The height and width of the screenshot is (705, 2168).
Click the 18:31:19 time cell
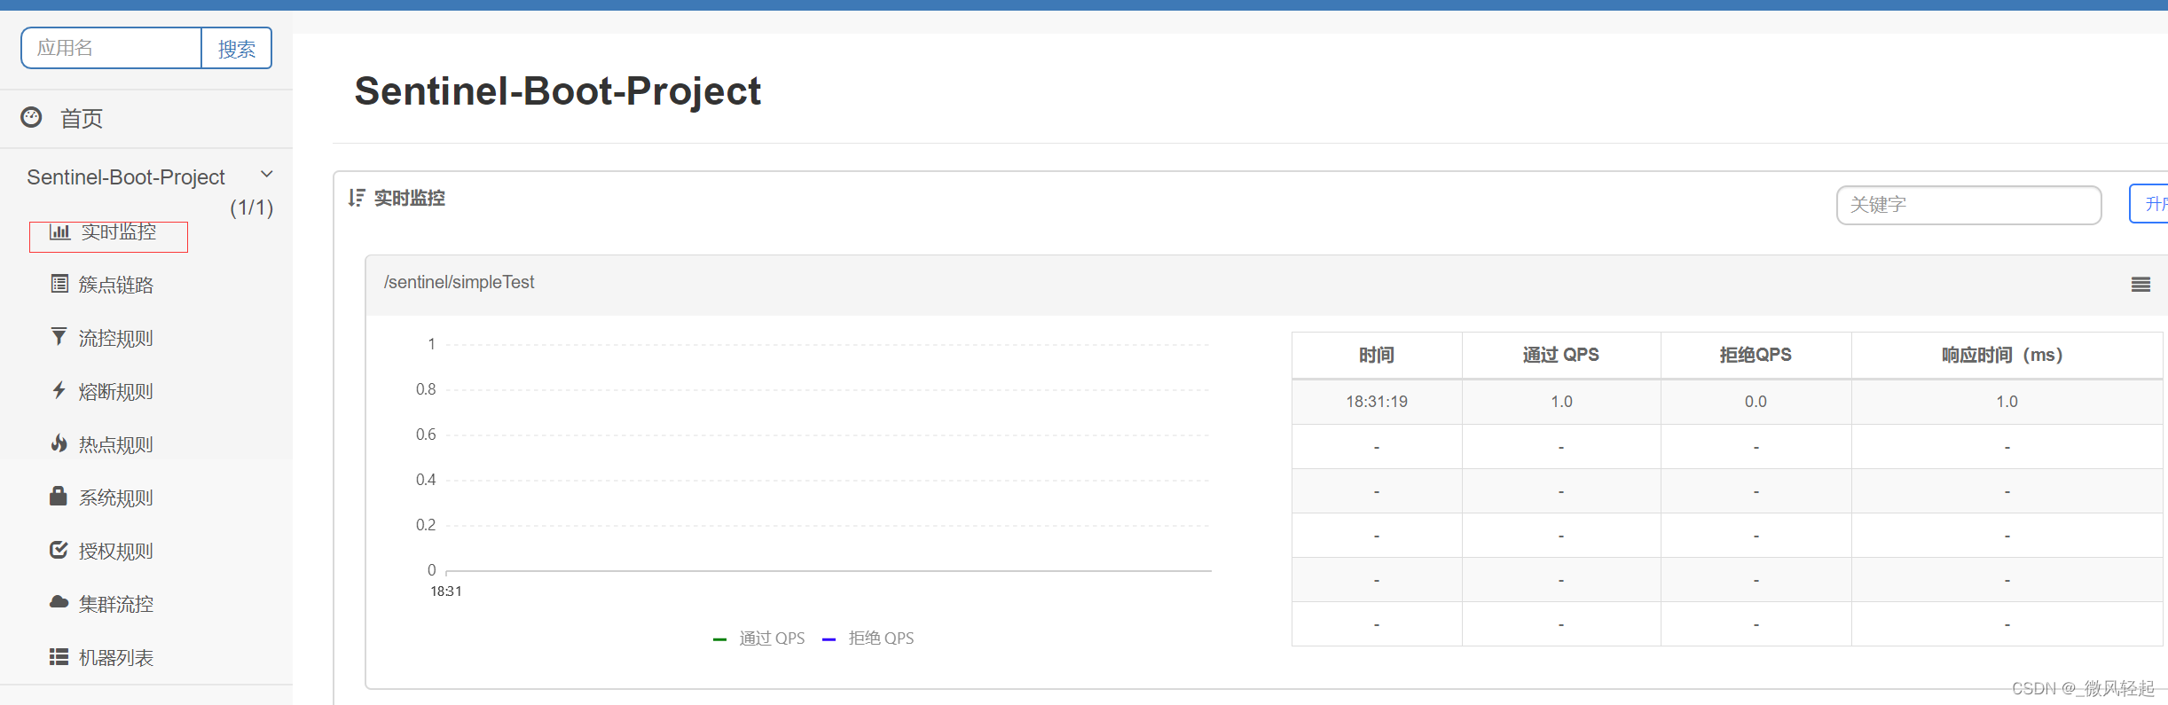[x=1377, y=402]
